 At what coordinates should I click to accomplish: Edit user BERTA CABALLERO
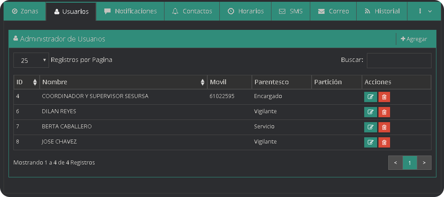click(370, 127)
